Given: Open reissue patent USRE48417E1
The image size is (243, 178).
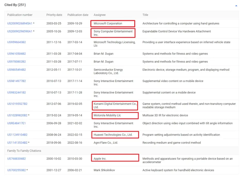Looking at the screenshot, I should coord(17,123).
